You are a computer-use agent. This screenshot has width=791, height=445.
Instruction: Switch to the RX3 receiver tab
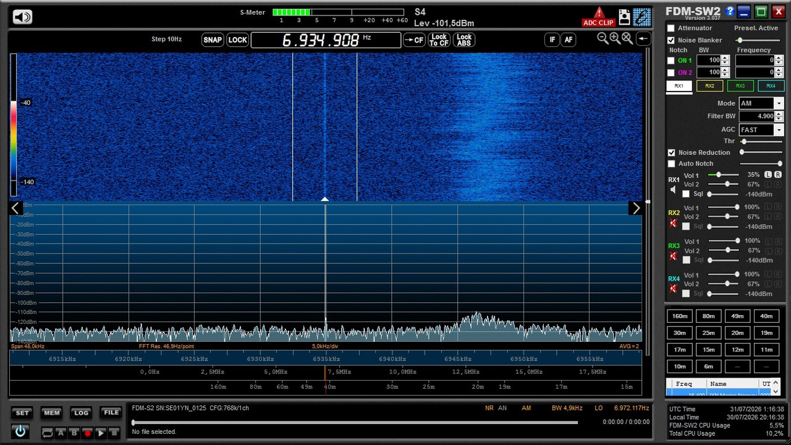pos(740,86)
